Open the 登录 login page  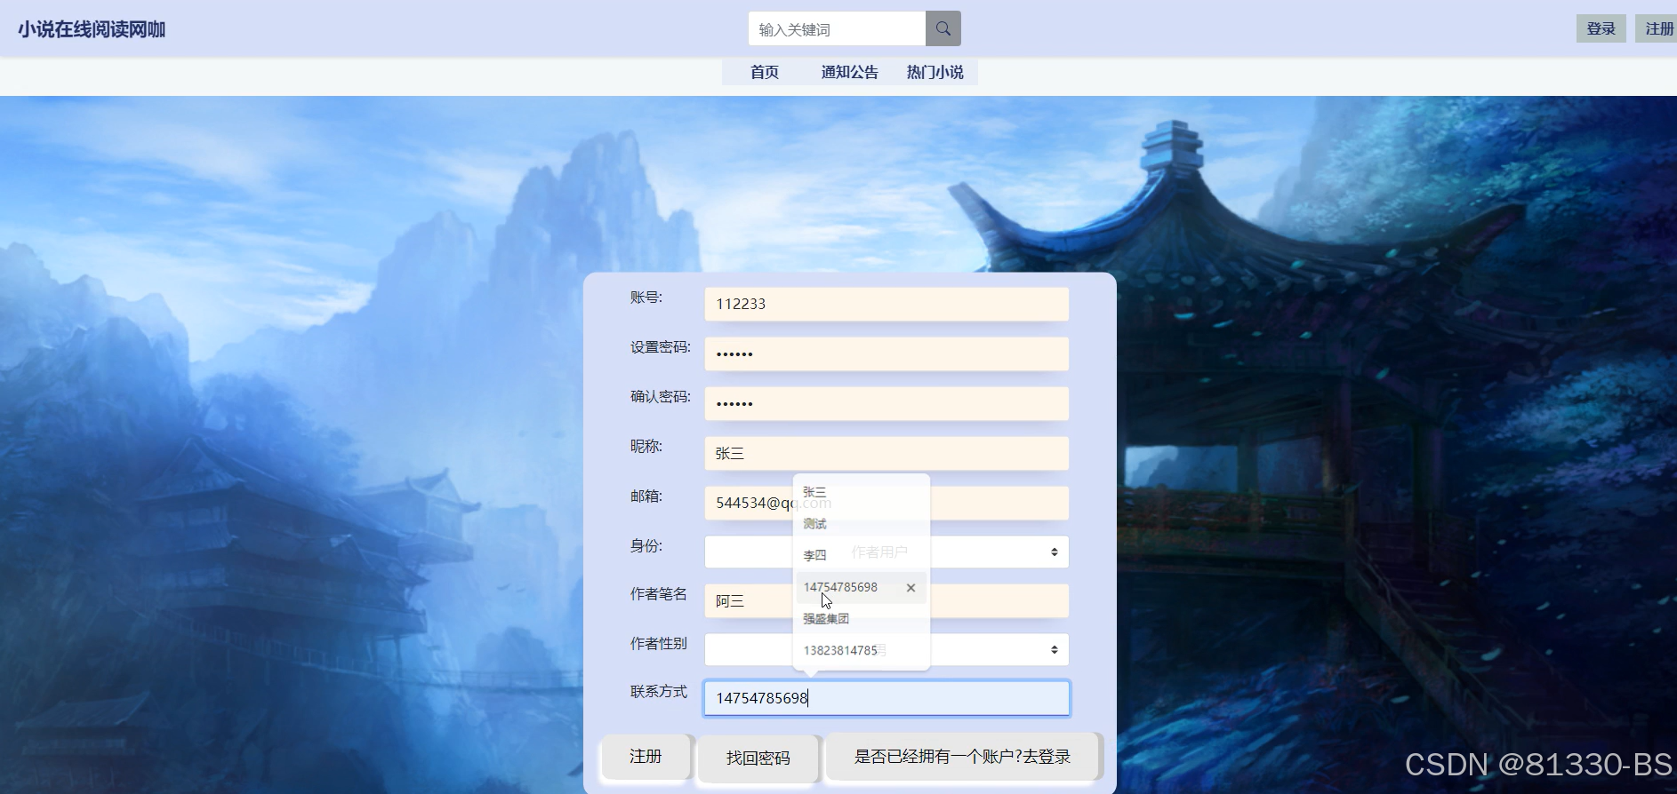point(1601,28)
